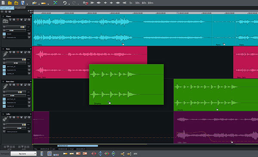Viewport: 258px width, 157px height.
Task: Click the Bass elec guitar instrument icon
Action: [x=5, y=86]
